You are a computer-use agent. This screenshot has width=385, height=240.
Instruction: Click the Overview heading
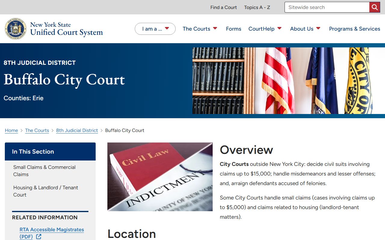tap(246, 150)
